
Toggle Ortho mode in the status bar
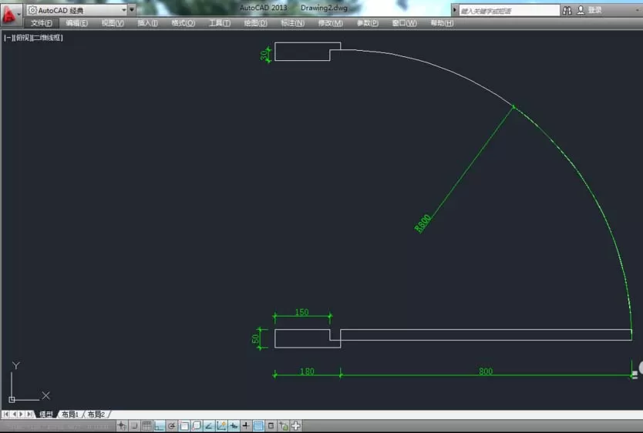[159, 426]
